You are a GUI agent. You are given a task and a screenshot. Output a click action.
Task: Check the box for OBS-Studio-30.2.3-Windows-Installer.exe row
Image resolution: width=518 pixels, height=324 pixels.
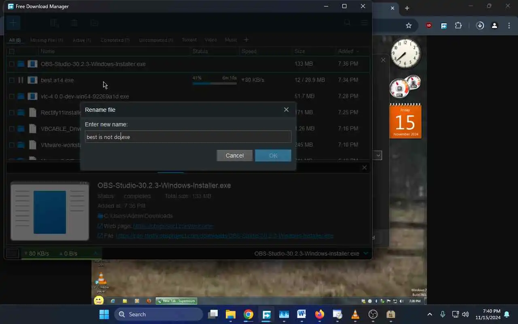click(x=12, y=64)
